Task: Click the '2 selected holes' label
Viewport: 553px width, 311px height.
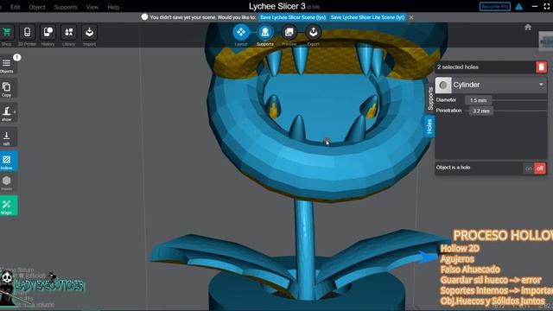Action: pyautogui.click(x=458, y=67)
